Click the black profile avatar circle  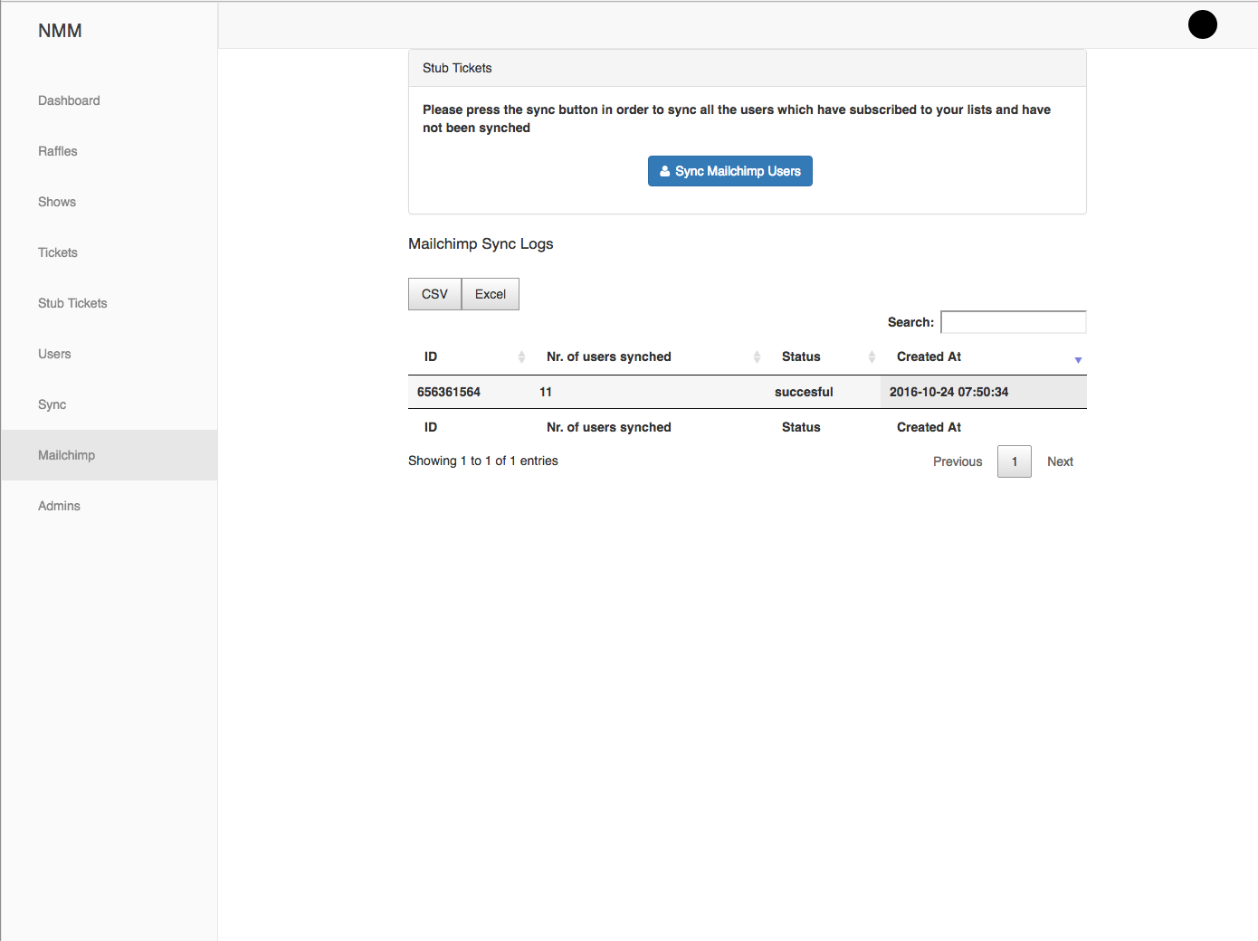(x=1202, y=24)
